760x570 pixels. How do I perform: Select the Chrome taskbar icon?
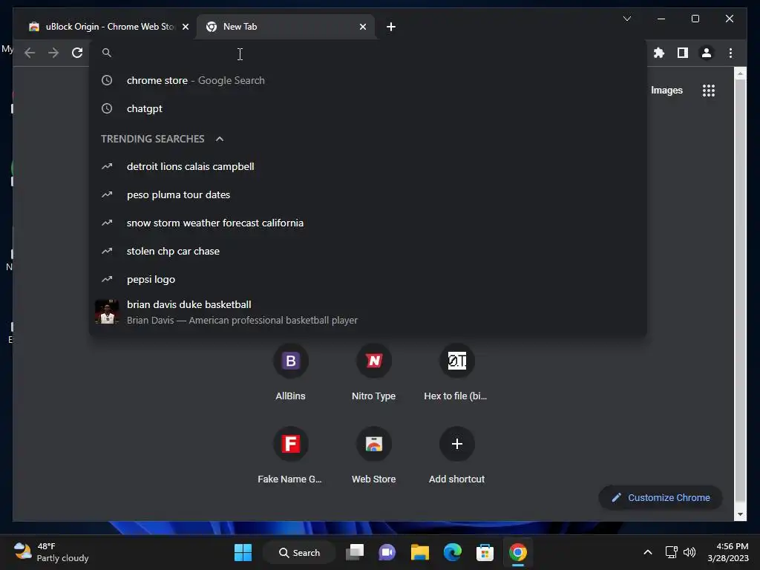(x=517, y=552)
